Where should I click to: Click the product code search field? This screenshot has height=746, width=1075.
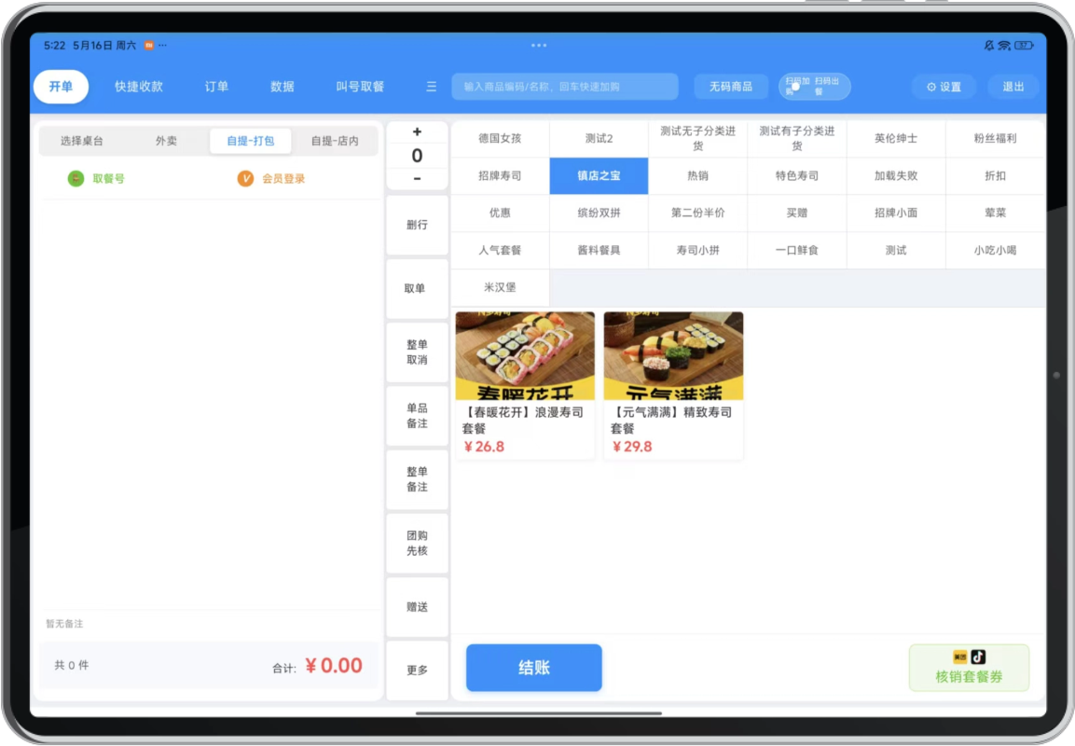[565, 87]
